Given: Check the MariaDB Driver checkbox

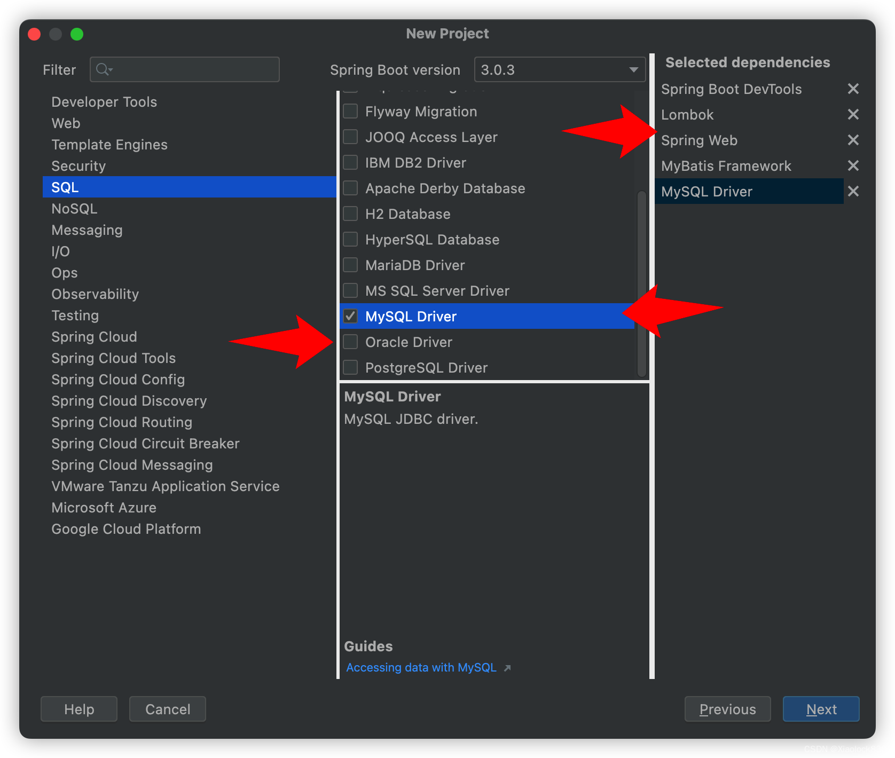Looking at the screenshot, I should [350, 265].
